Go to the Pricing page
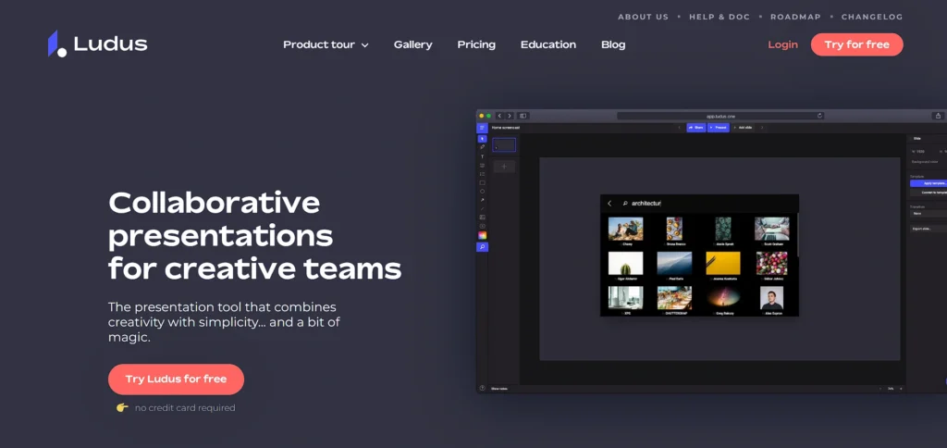The image size is (947, 448). click(476, 44)
